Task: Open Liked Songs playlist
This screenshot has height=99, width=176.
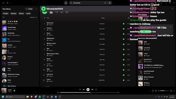Action: (x=20, y=28)
